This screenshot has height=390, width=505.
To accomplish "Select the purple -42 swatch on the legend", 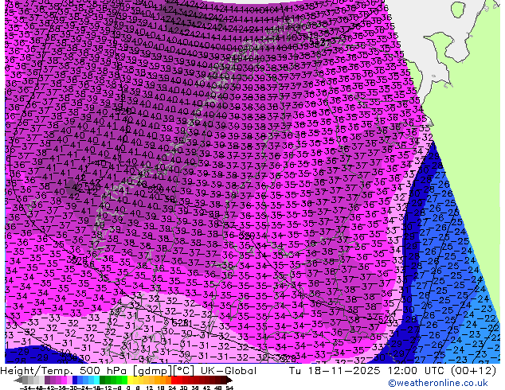I will click(49, 380).
